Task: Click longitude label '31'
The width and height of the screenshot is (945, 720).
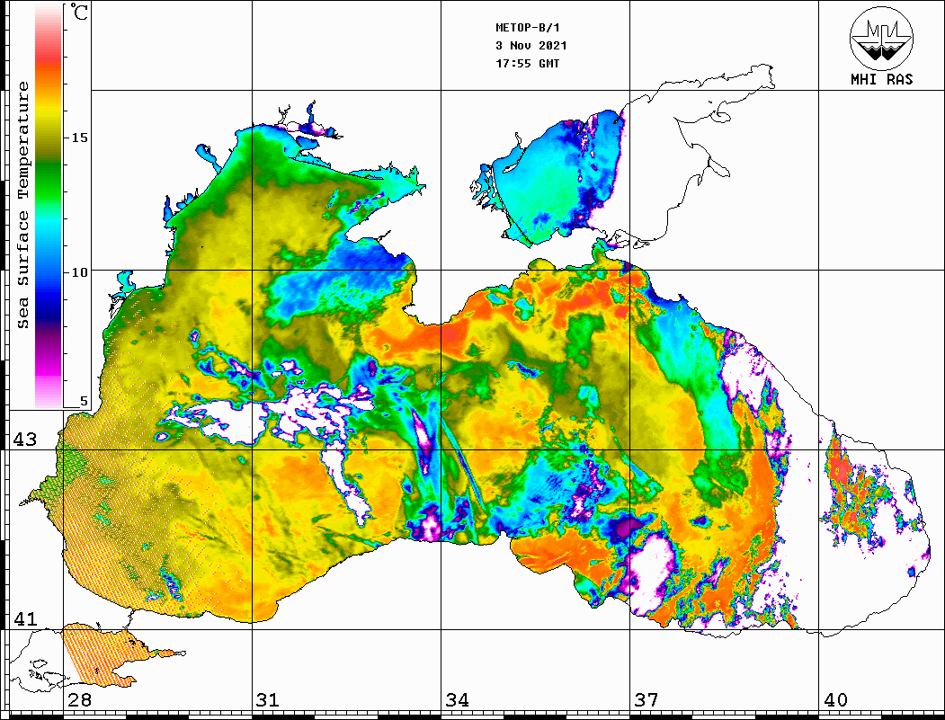Action: (x=268, y=700)
